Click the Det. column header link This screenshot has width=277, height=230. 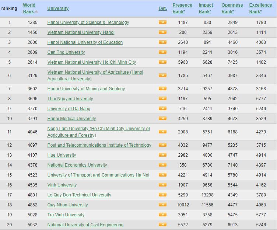pos(162,8)
